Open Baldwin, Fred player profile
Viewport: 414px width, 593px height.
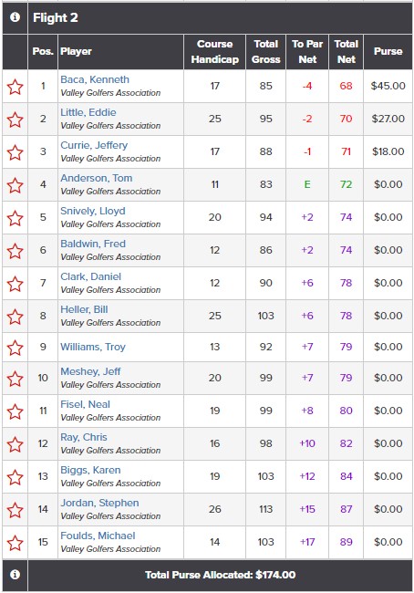tap(93, 244)
